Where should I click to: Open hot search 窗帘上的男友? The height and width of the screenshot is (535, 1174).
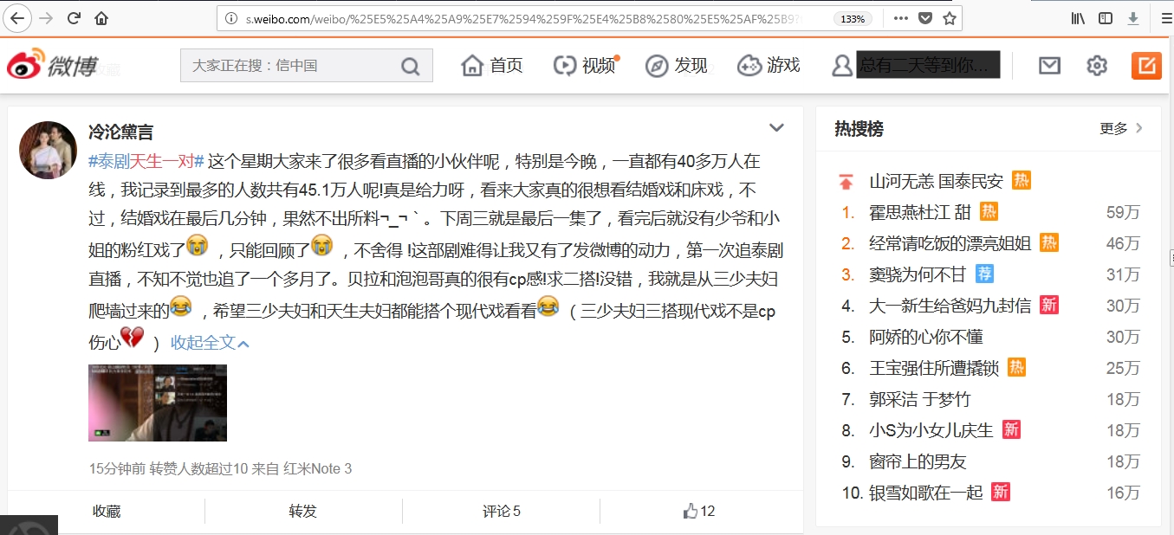[x=918, y=461]
